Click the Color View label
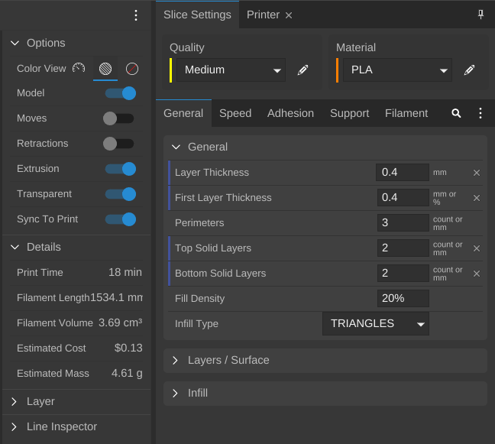Image resolution: width=495 pixels, height=444 pixels. coord(41,69)
